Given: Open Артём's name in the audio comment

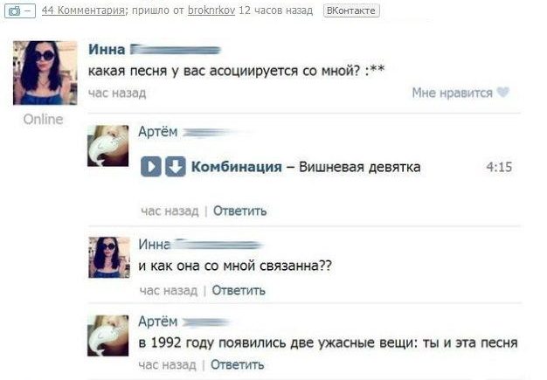Looking at the screenshot, I should click(x=157, y=132).
